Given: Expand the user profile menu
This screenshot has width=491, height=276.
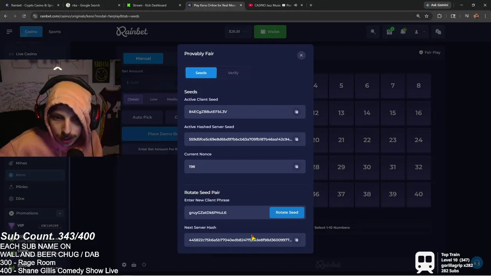Looking at the screenshot, I should coord(419,32).
